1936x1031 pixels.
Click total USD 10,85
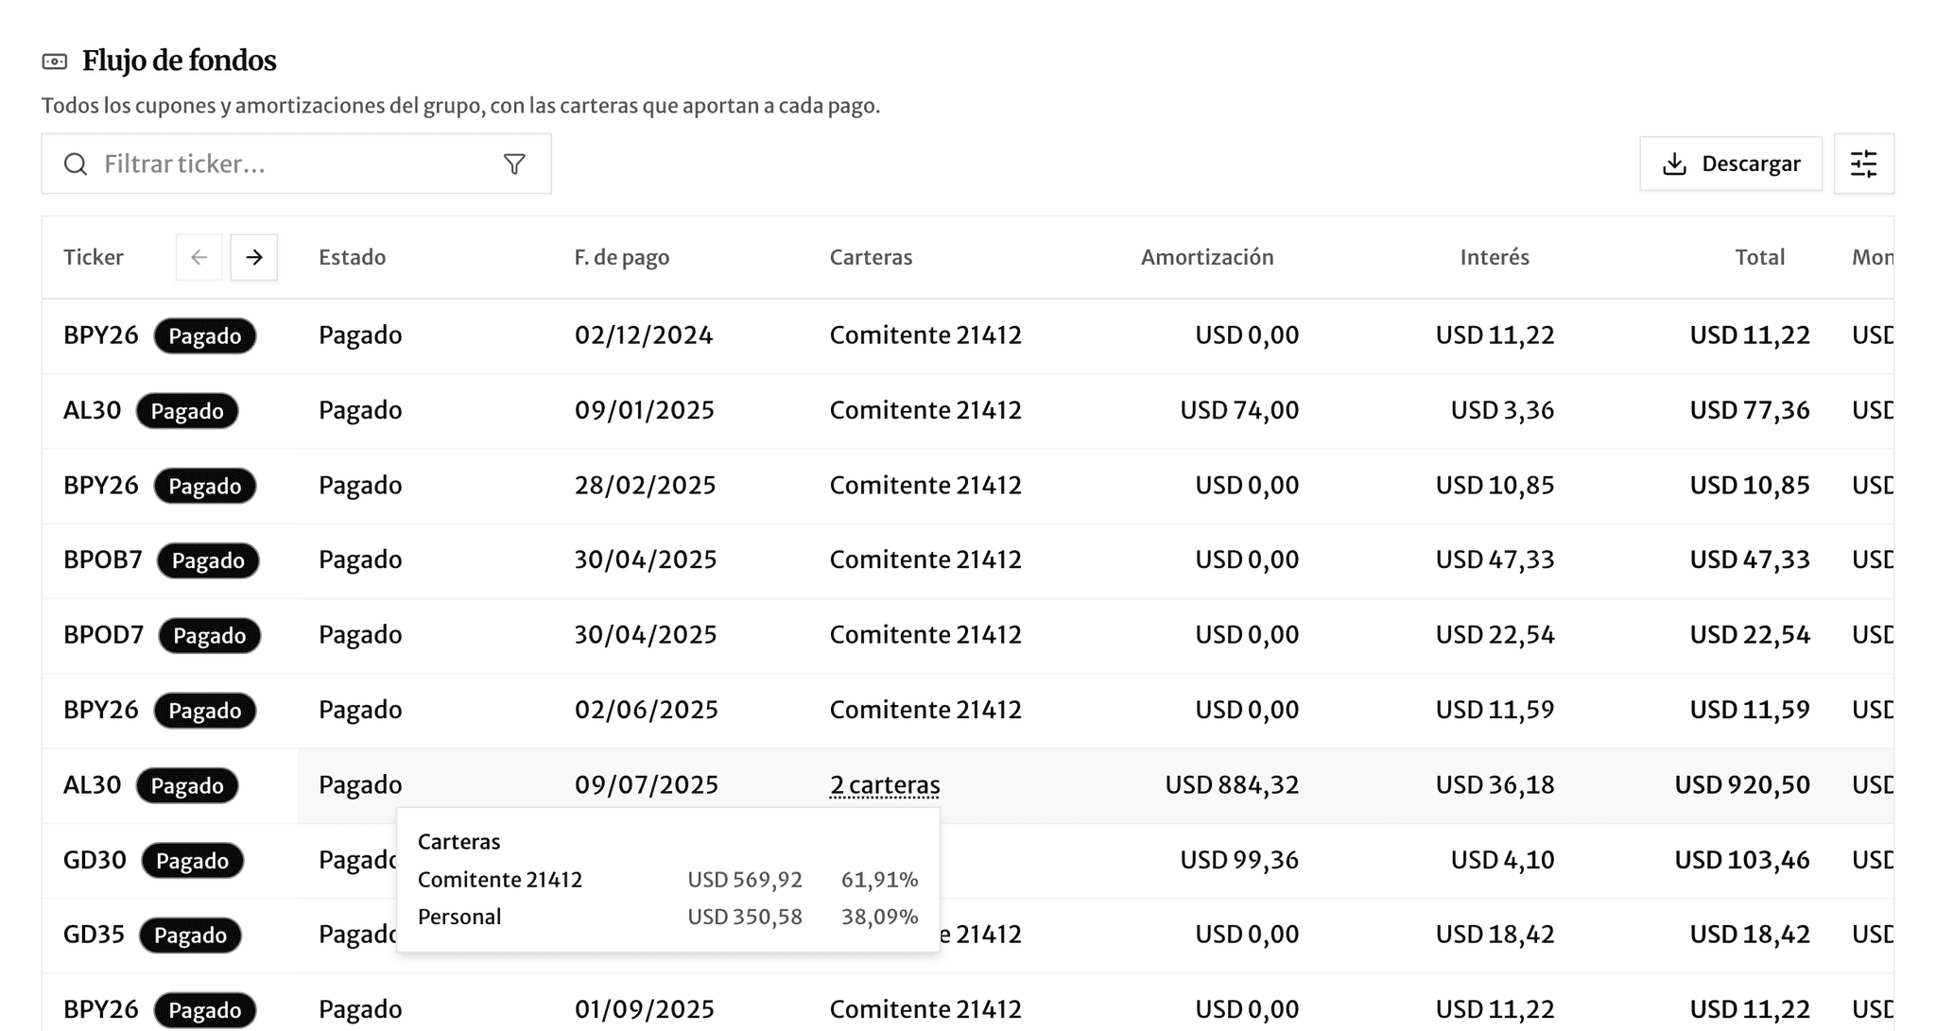(x=1750, y=485)
